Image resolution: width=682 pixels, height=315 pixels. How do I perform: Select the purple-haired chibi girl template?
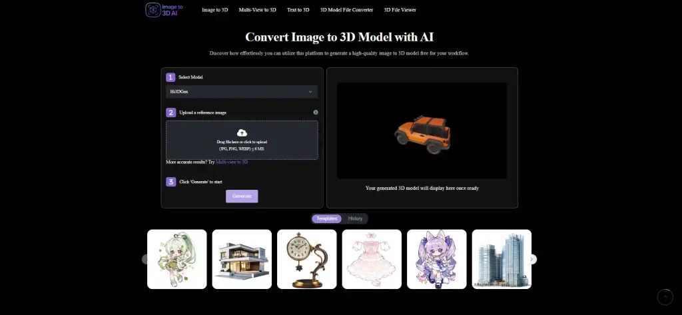click(x=437, y=259)
